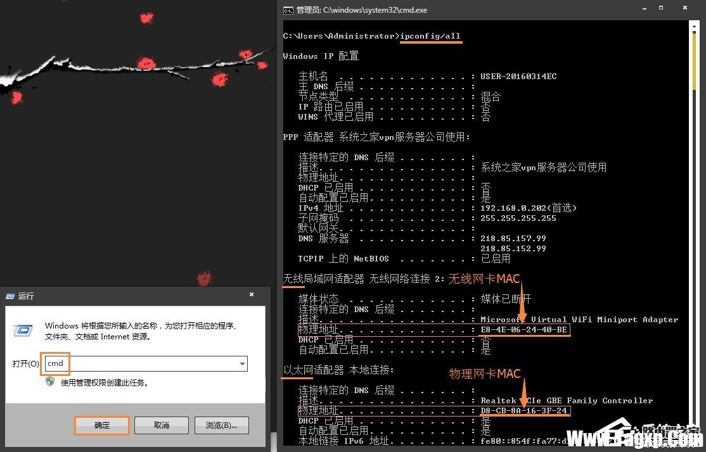Click the DNS server 218.85.152.99
Image resolution: width=706 pixels, height=452 pixels.
(513, 249)
